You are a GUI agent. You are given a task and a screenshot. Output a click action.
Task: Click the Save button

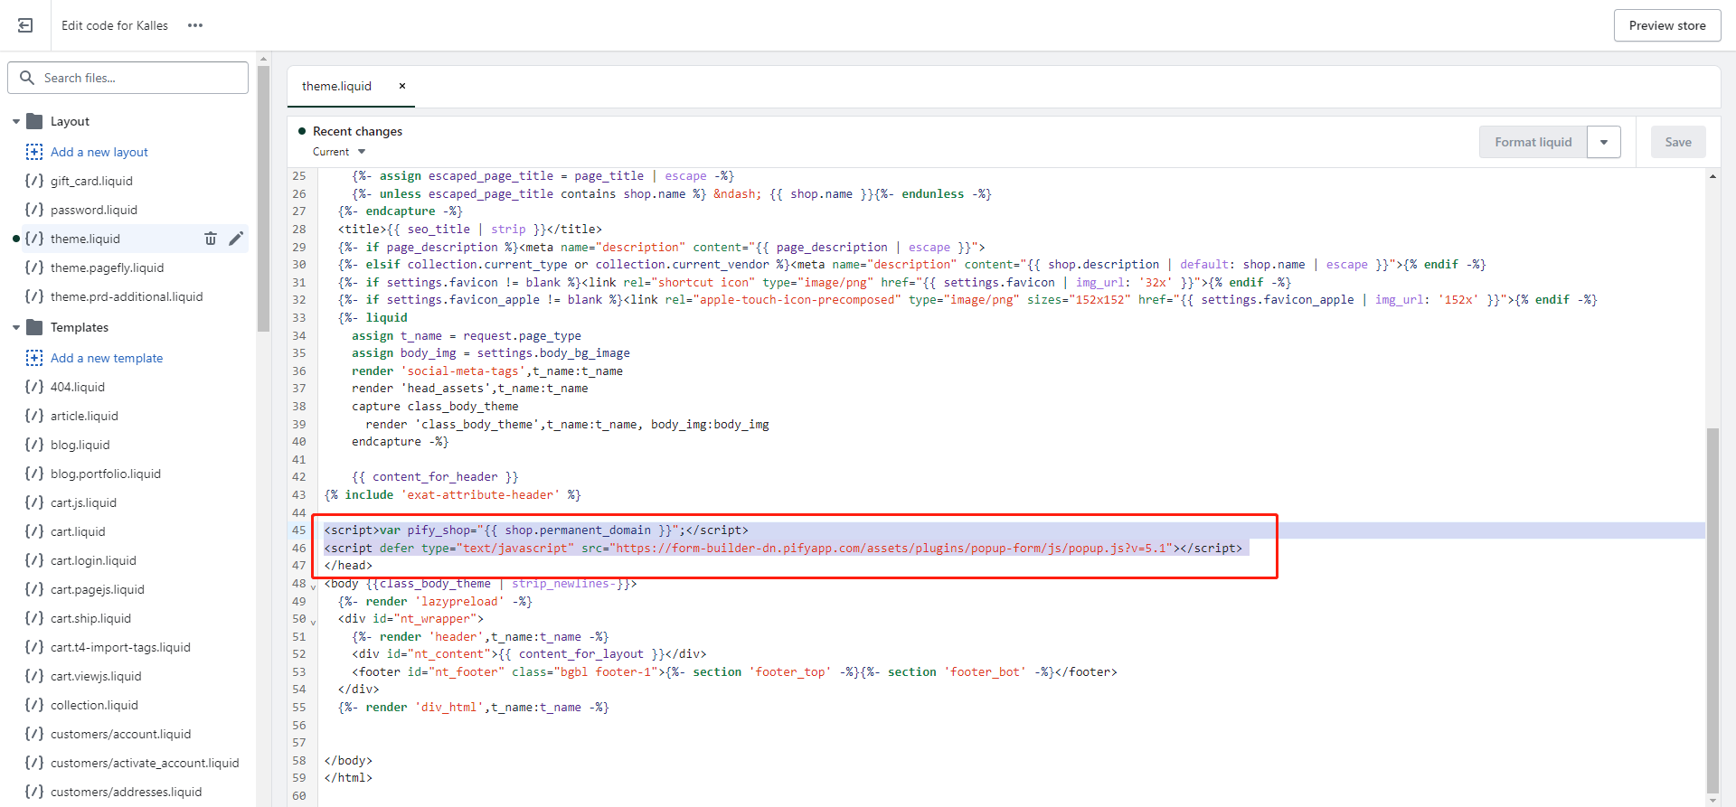click(x=1678, y=142)
